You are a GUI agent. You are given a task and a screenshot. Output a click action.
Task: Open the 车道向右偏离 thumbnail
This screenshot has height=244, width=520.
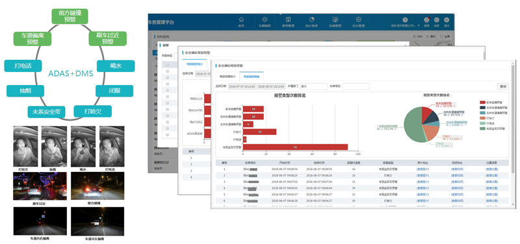coord(40,221)
